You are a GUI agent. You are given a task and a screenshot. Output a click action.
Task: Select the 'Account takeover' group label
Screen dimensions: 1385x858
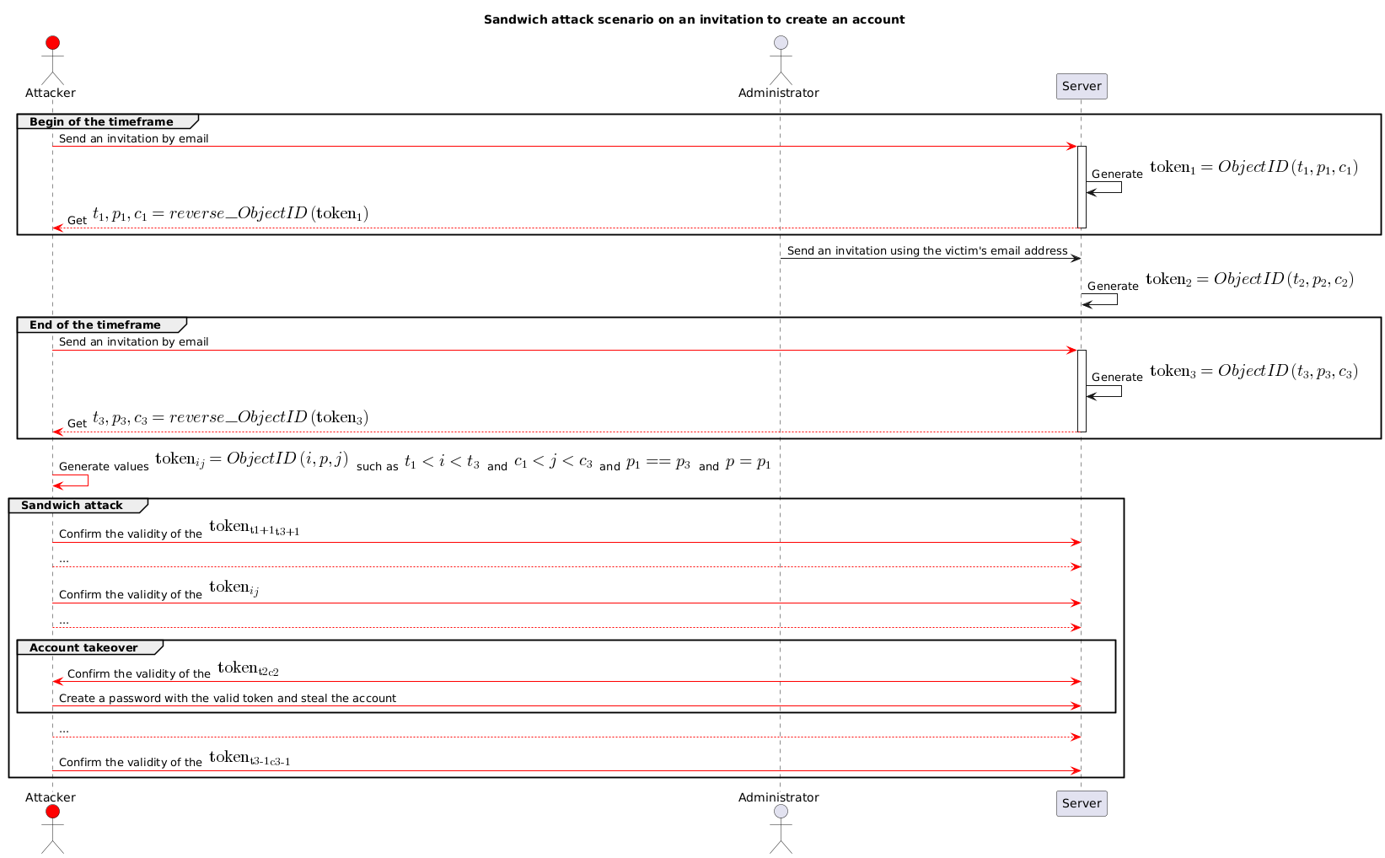pyautogui.click(x=83, y=647)
